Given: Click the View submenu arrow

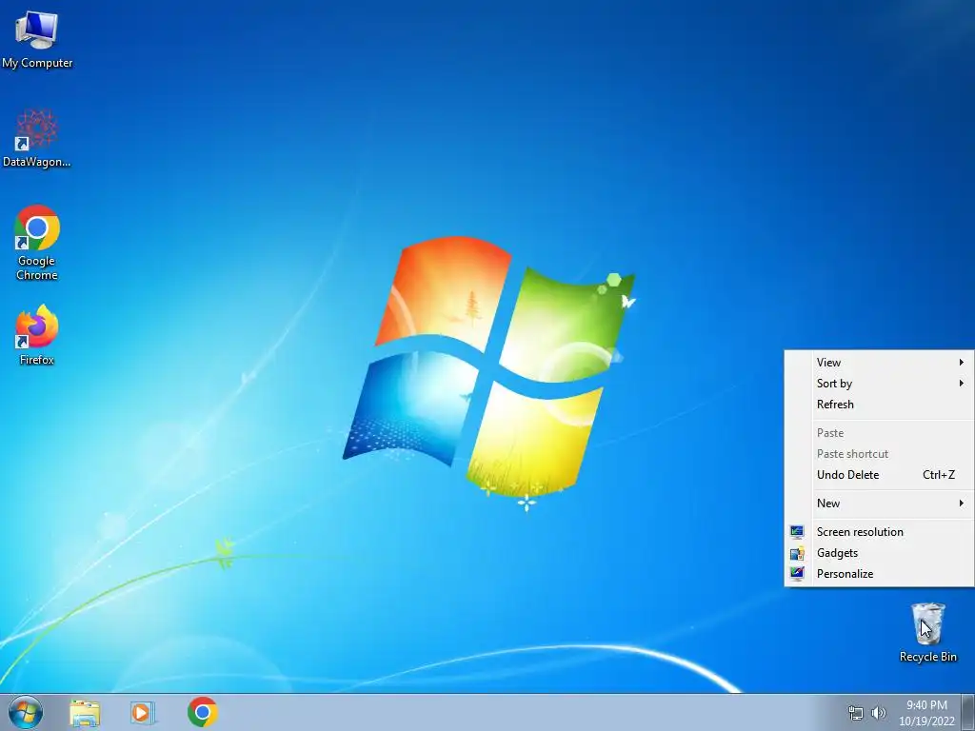Looking at the screenshot, I should click(962, 363).
